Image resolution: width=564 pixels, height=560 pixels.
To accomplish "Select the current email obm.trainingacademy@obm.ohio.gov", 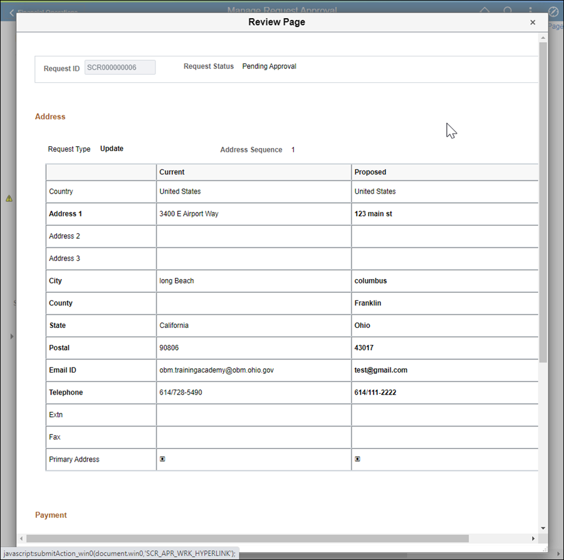I will pyautogui.click(x=217, y=370).
